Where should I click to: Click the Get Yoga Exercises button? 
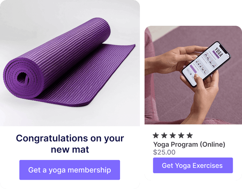[193, 165]
